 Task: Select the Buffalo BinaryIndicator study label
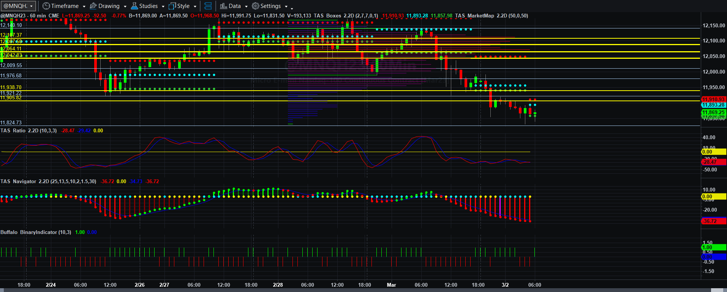coord(36,232)
